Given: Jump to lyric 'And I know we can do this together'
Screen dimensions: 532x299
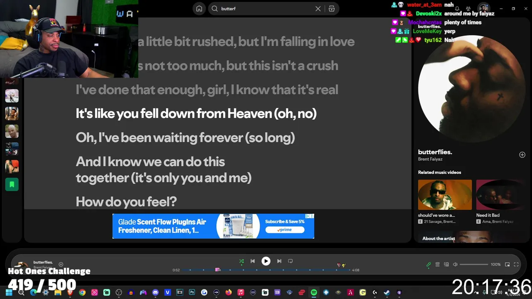Looking at the screenshot, I should [x=164, y=170].
